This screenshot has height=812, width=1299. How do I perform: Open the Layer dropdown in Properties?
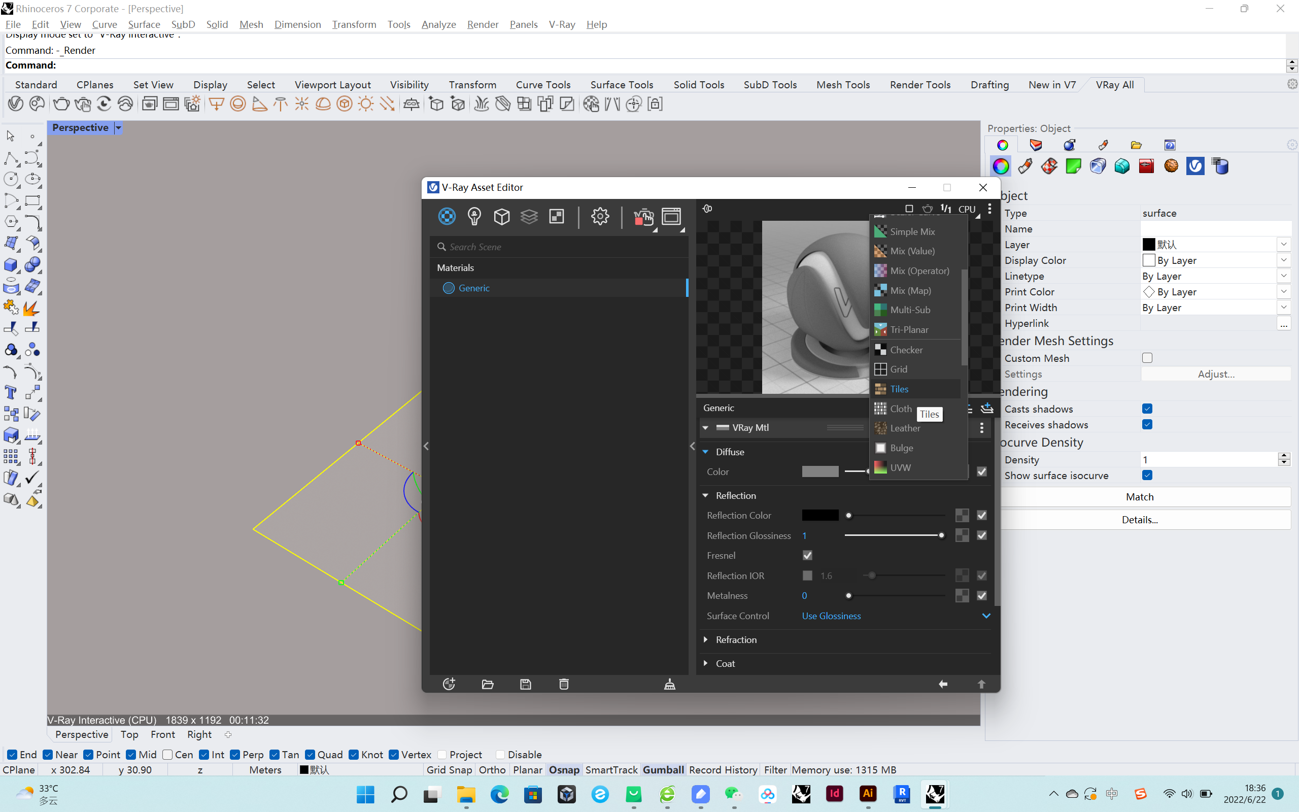click(x=1283, y=244)
